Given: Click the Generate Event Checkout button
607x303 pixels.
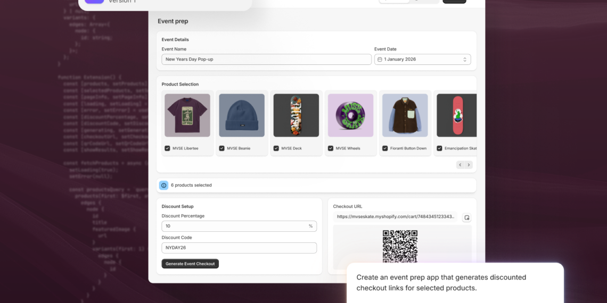Looking at the screenshot, I should (x=190, y=264).
